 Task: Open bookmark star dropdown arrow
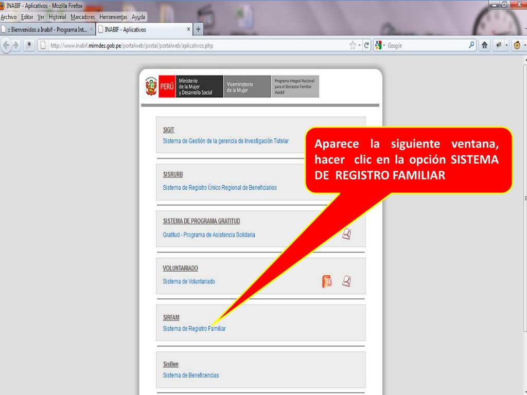359,45
